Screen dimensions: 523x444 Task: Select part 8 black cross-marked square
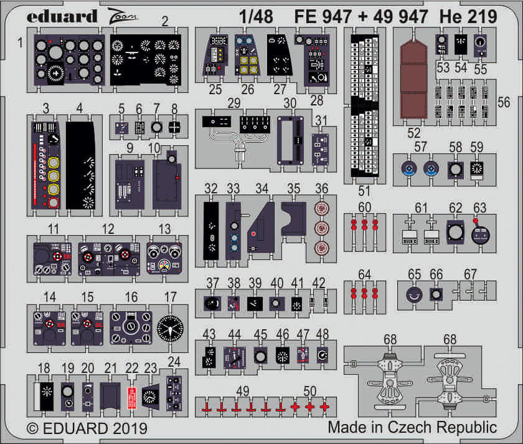pyautogui.click(x=174, y=127)
